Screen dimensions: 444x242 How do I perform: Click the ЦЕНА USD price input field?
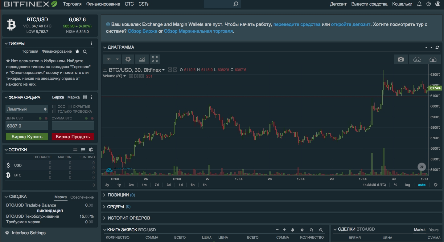click(27, 126)
